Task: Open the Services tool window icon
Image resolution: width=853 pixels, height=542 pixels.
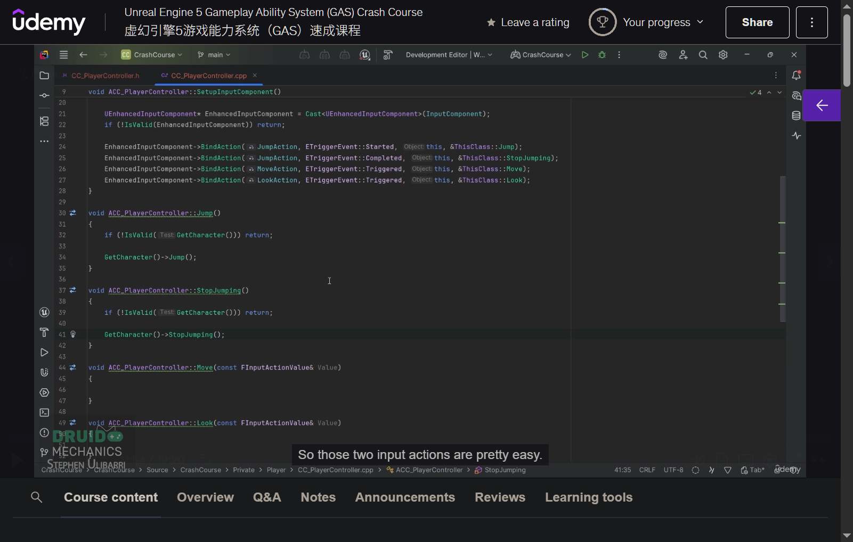Action: click(x=44, y=393)
